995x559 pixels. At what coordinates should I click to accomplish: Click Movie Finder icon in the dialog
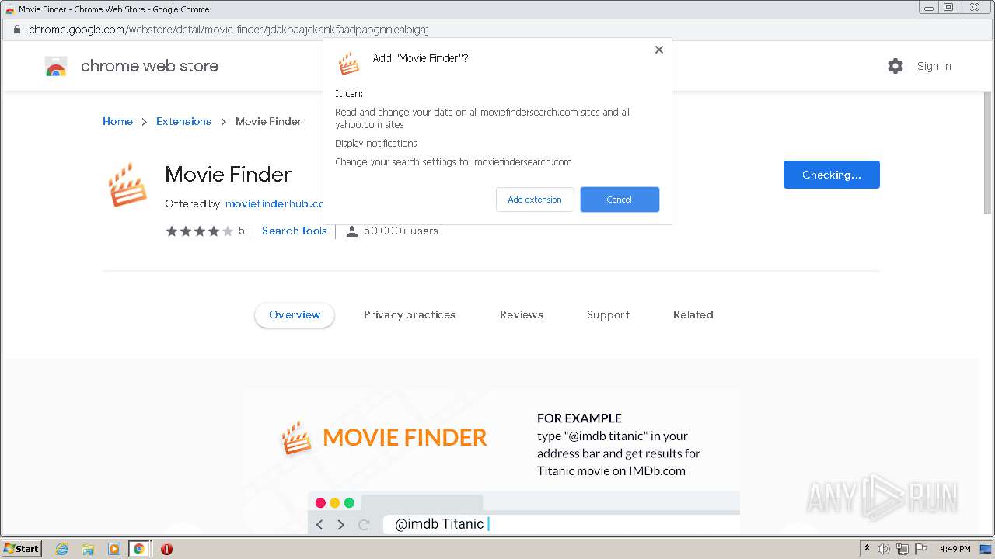click(x=349, y=63)
